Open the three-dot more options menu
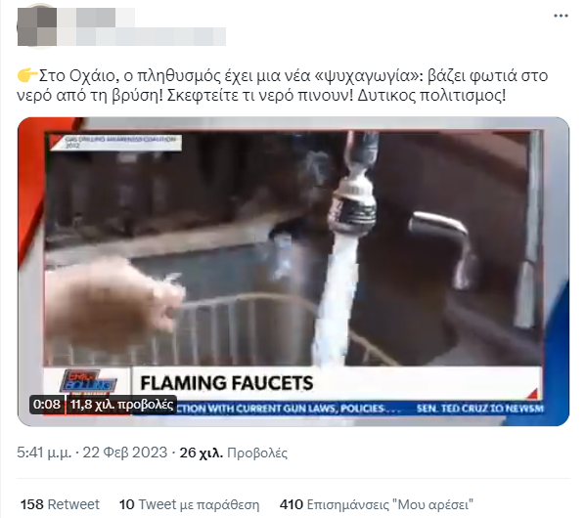 [x=561, y=16]
